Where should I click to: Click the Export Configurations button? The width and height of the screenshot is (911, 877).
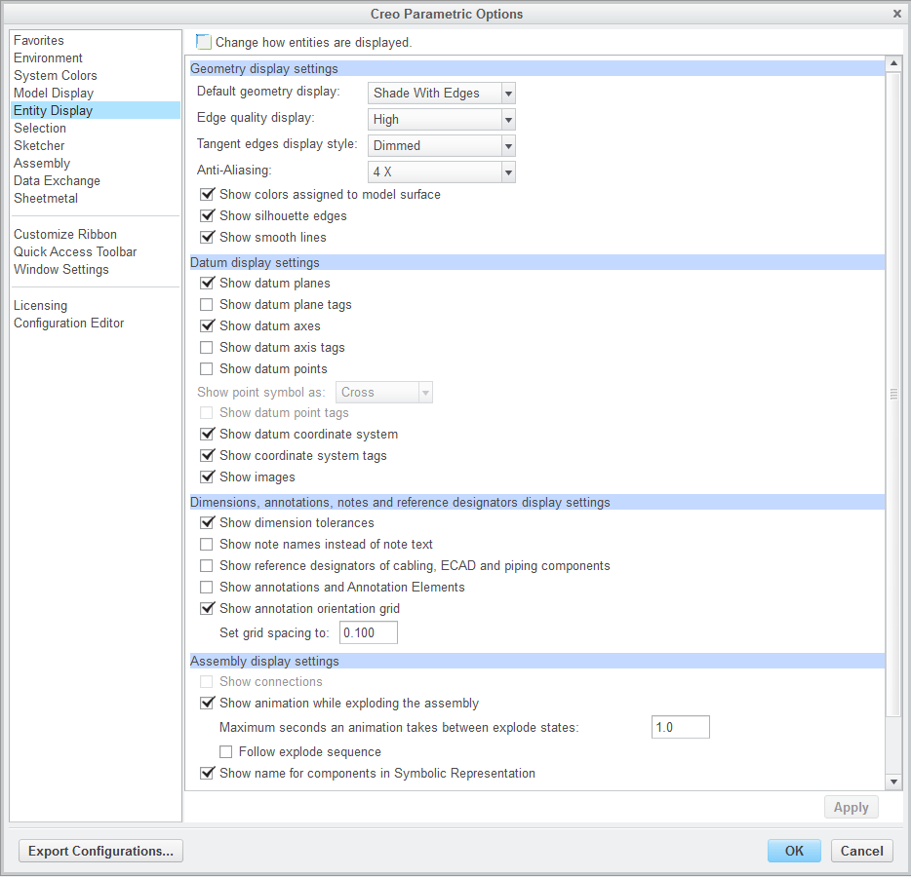coord(101,852)
